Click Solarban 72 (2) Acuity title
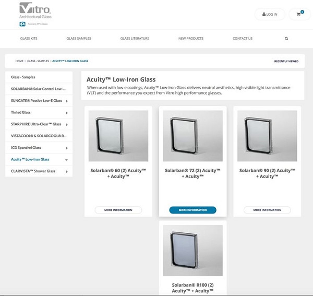Viewport: 313px width, 296px height. click(192, 173)
